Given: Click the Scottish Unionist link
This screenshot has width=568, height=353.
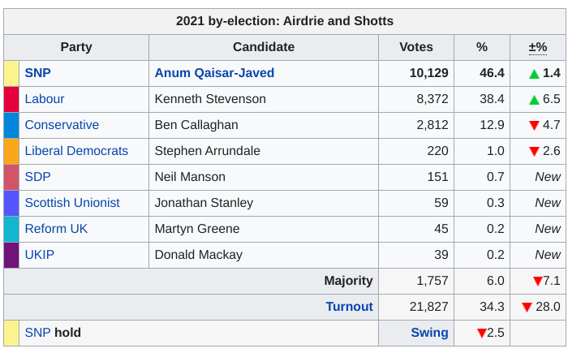Looking at the screenshot, I should coord(72,203).
